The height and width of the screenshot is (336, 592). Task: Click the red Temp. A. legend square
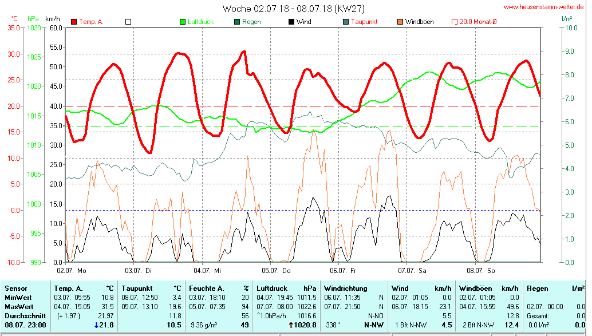click(x=74, y=22)
